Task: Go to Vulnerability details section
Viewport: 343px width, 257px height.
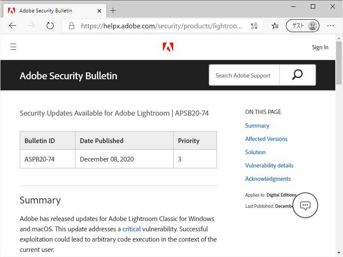Action: point(269,165)
